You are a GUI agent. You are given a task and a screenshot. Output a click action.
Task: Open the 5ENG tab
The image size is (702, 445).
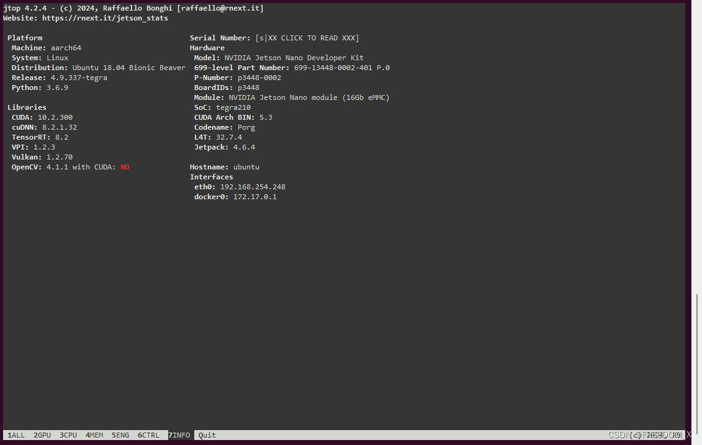pos(120,435)
